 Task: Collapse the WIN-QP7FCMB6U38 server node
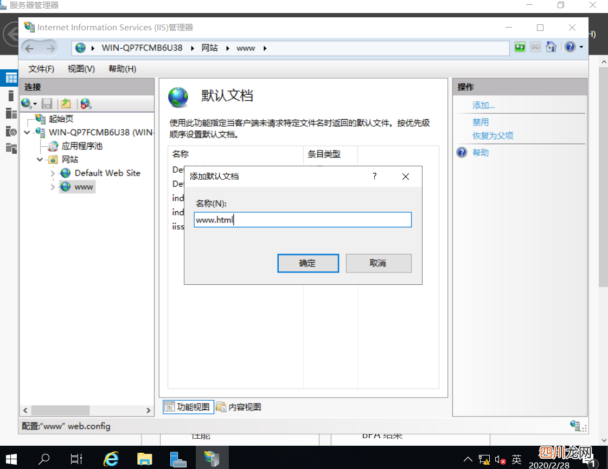[x=27, y=133]
